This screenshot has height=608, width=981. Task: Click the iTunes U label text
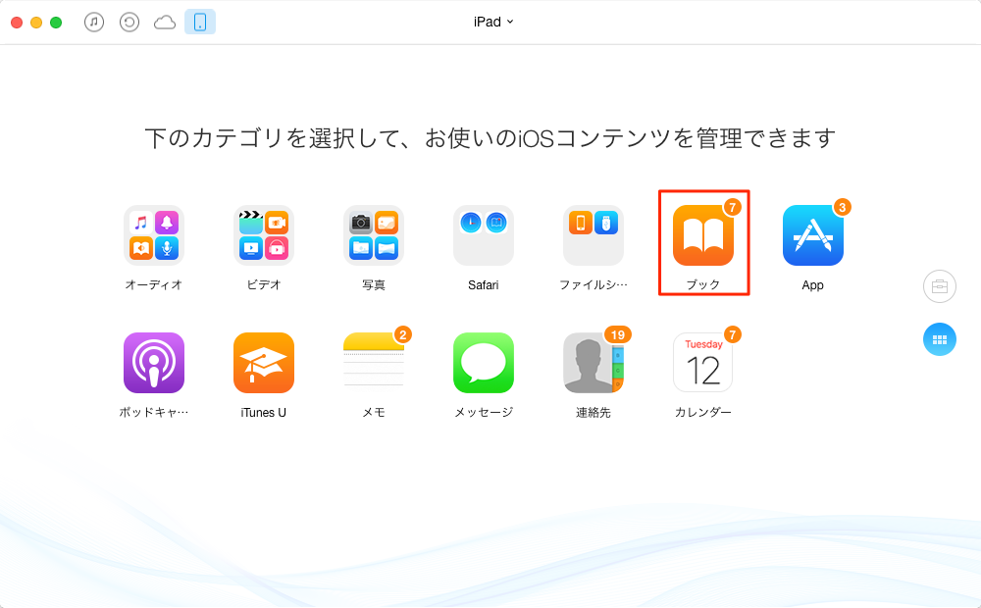pyautogui.click(x=263, y=412)
